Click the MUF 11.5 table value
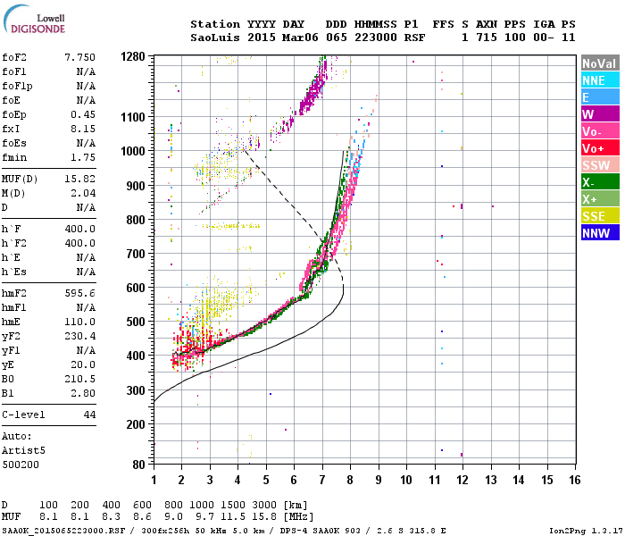 pos(233,517)
